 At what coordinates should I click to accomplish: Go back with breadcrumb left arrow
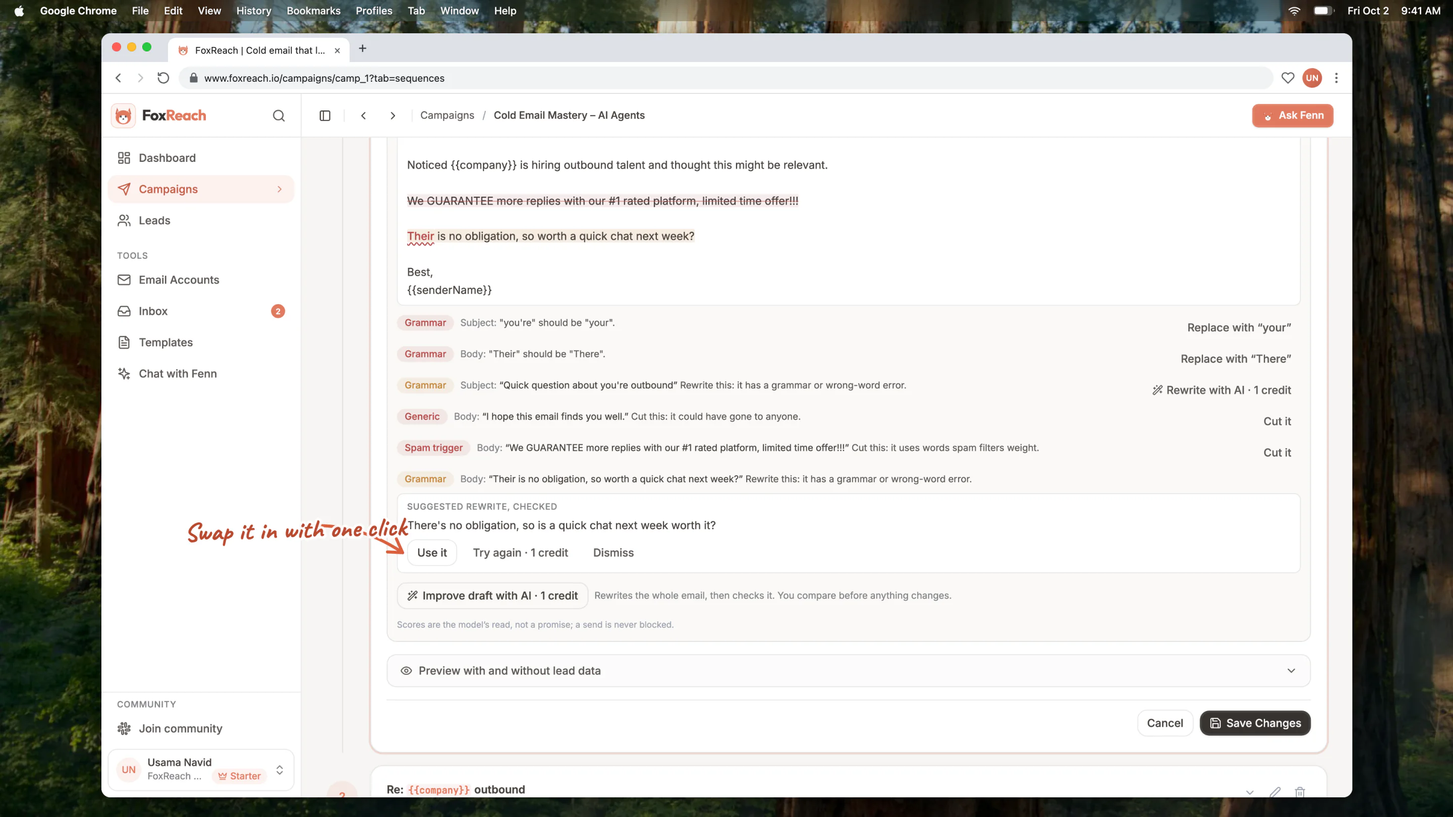click(x=364, y=115)
